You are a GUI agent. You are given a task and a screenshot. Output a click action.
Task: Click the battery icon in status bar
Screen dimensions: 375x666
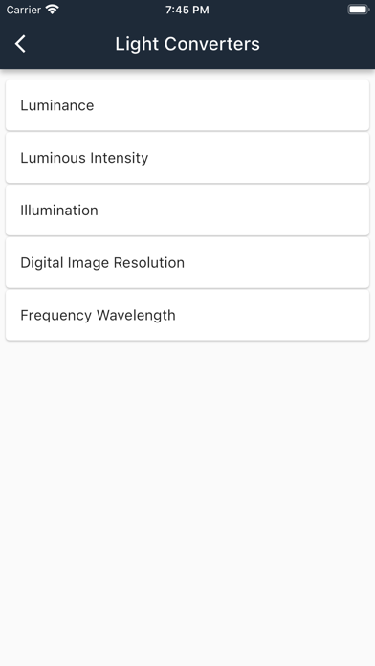pos(358,10)
